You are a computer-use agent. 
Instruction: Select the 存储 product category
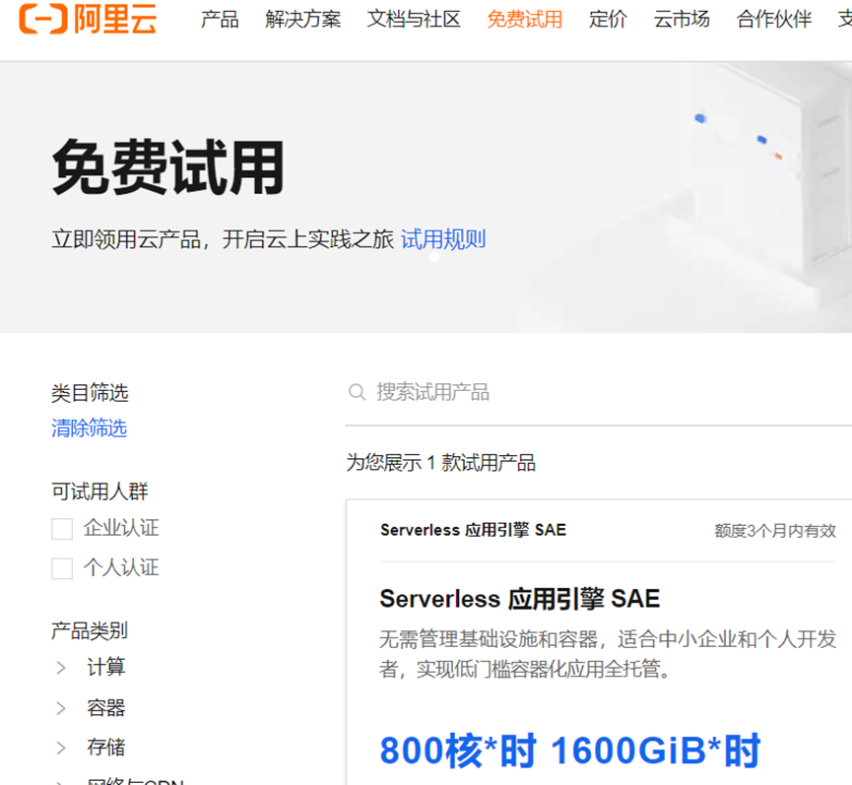pos(106,747)
